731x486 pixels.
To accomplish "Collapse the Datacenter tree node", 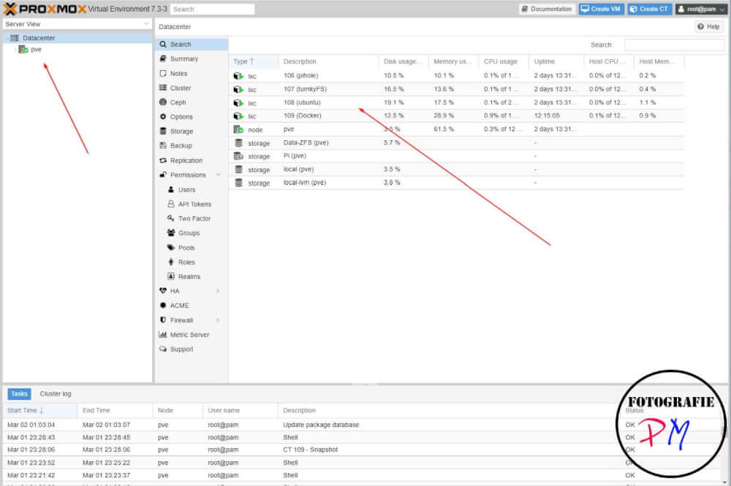I will [7, 38].
